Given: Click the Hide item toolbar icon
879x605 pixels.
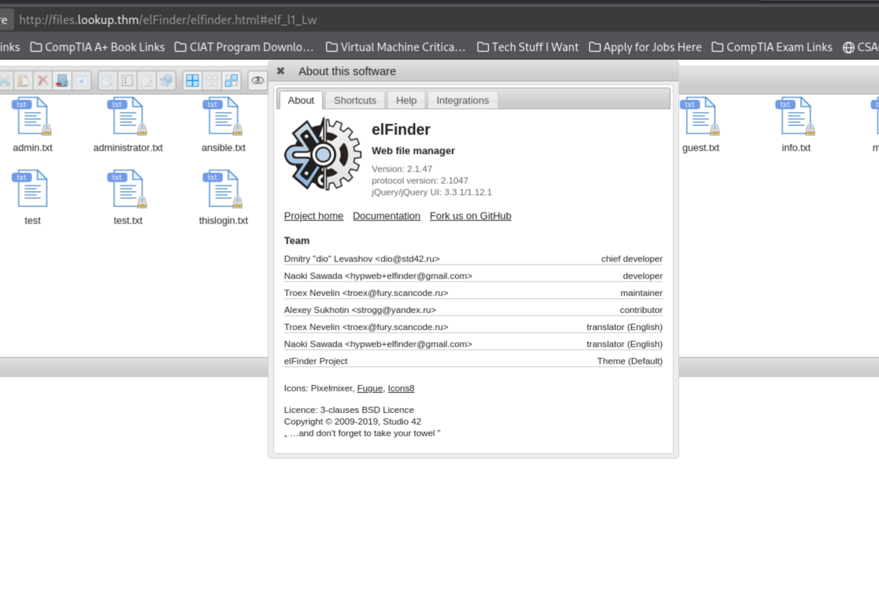Looking at the screenshot, I should coord(81,81).
